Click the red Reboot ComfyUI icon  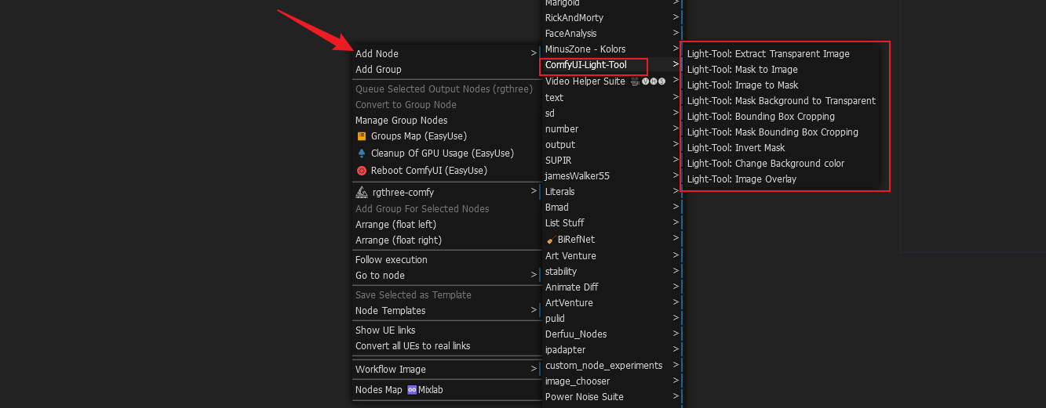[362, 171]
